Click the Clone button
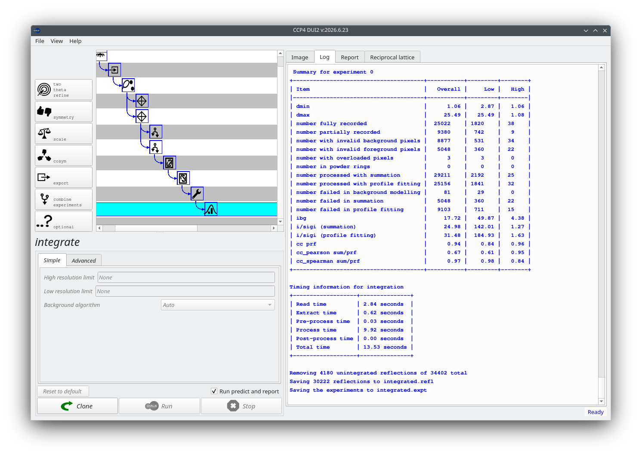 tap(77, 406)
